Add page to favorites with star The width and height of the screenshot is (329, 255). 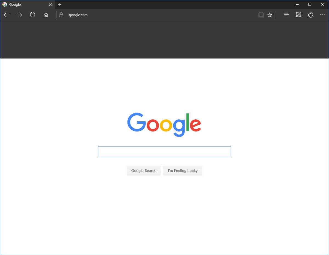point(270,15)
